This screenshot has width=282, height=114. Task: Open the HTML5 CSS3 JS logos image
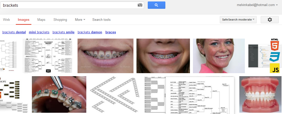click(x=265, y=56)
